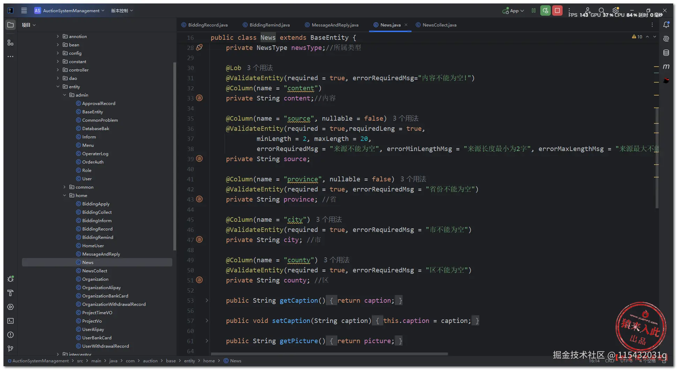The width and height of the screenshot is (677, 370).
Task: Click the annotation gutter icon on line 33
Action: click(199, 98)
